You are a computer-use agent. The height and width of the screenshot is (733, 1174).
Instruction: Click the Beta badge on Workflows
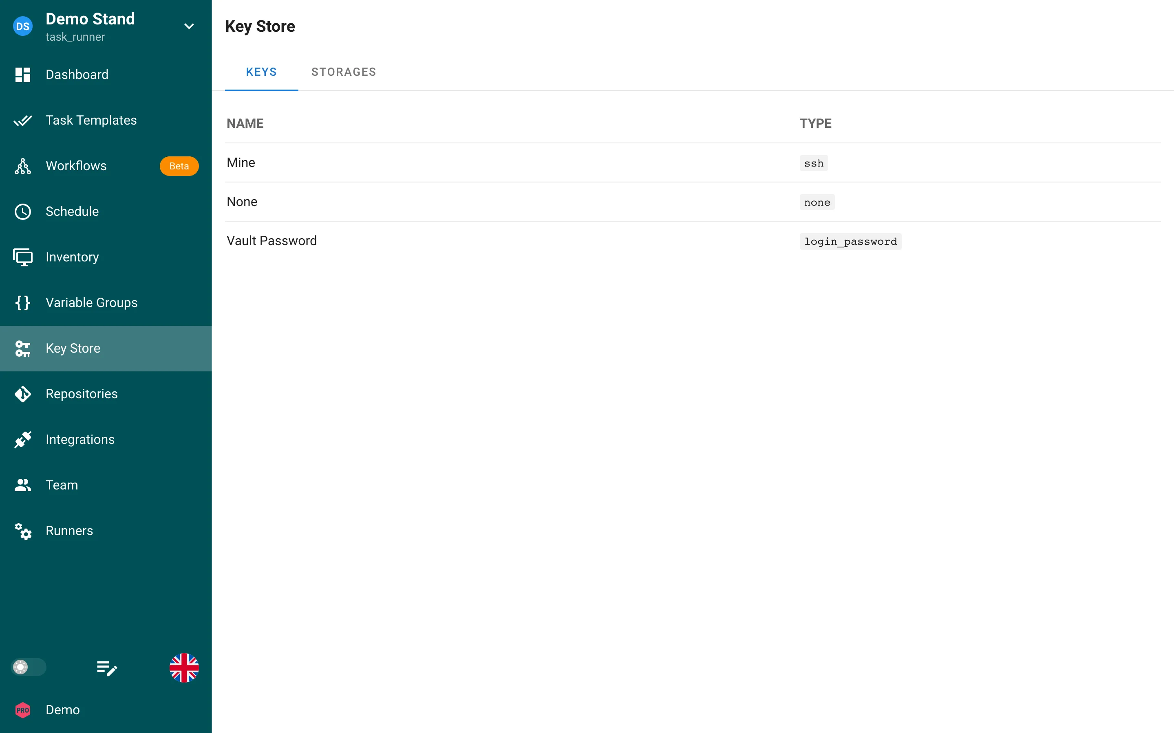pos(179,166)
